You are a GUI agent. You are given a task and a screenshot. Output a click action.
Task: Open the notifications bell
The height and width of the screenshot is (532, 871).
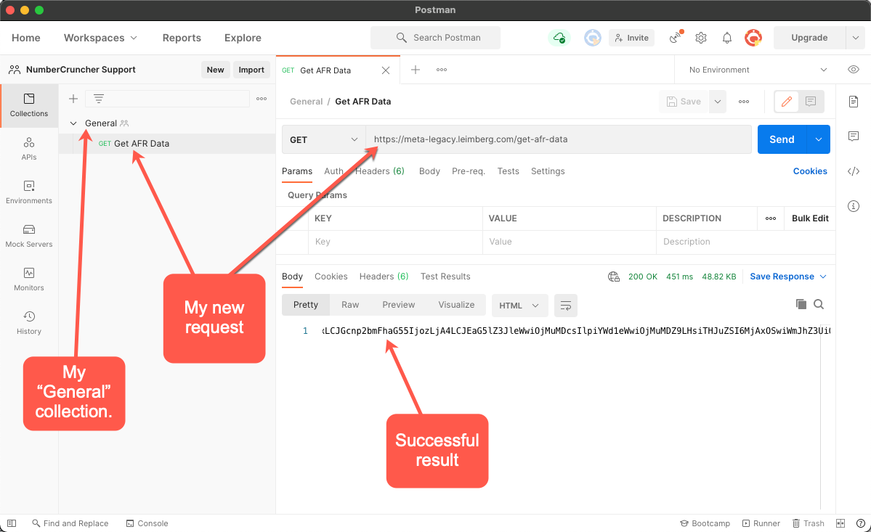[726, 38]
